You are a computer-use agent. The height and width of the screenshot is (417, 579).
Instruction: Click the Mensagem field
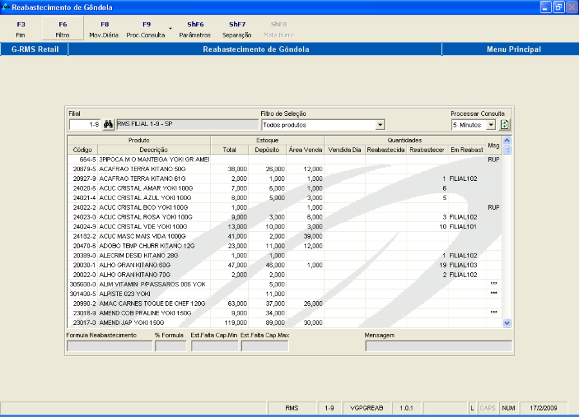pos(439,346)
